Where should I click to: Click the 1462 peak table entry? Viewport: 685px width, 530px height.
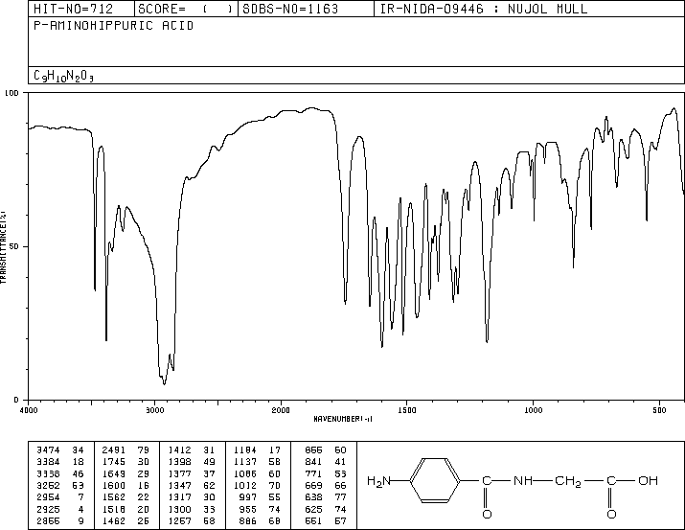(x=126, y=521)
